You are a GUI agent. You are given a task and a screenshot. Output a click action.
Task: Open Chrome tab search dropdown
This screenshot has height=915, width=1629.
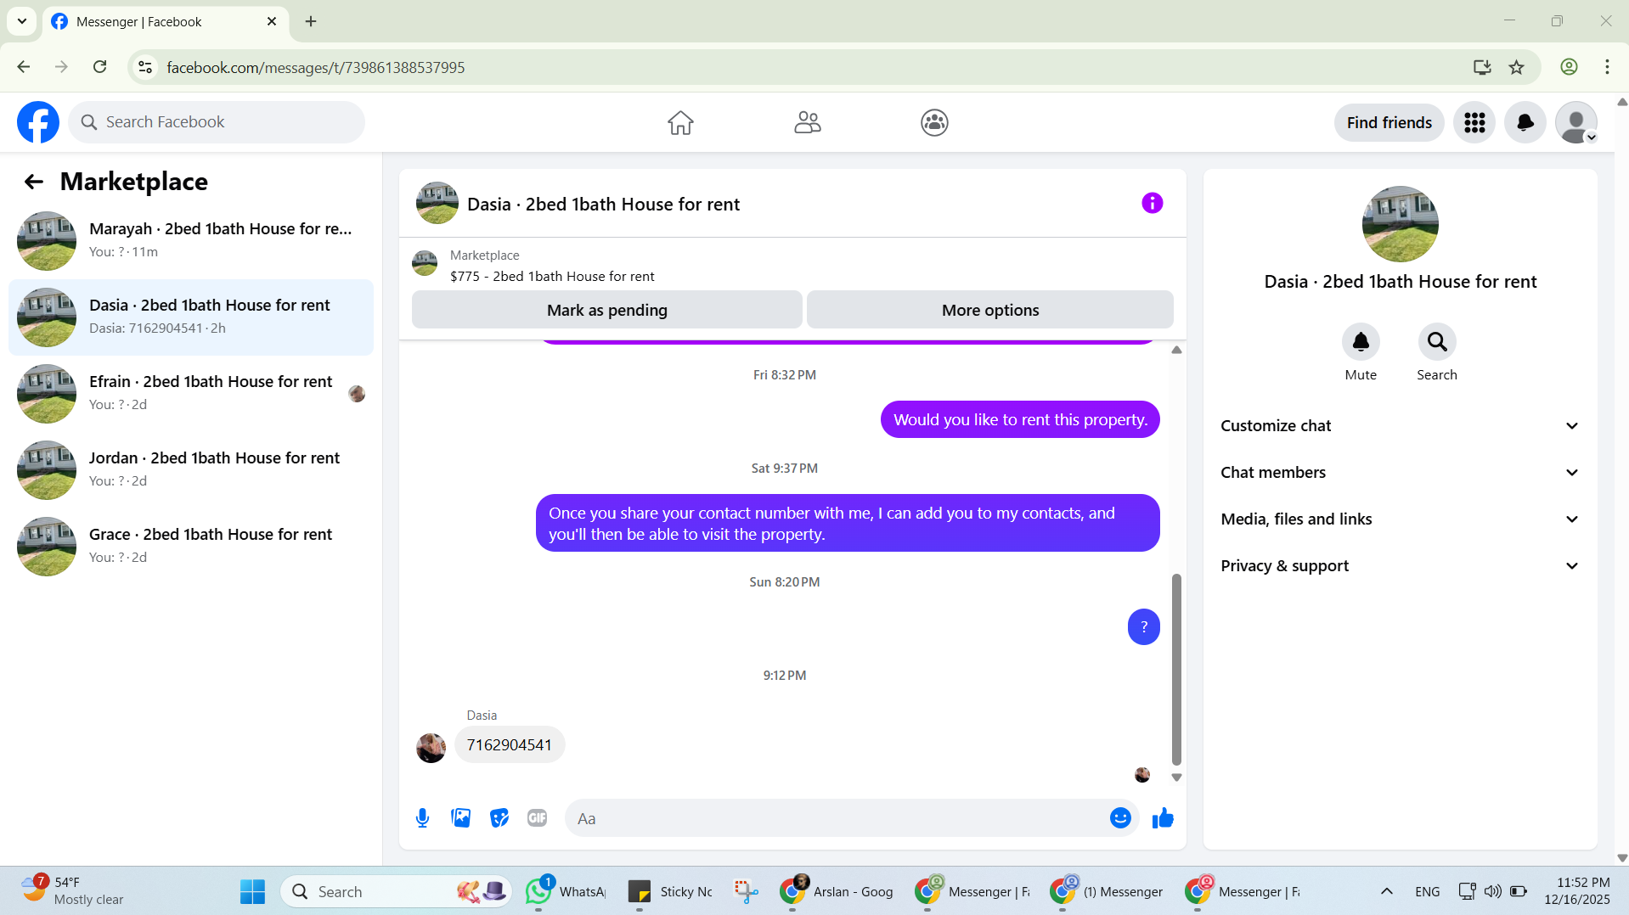click(22, 21)
